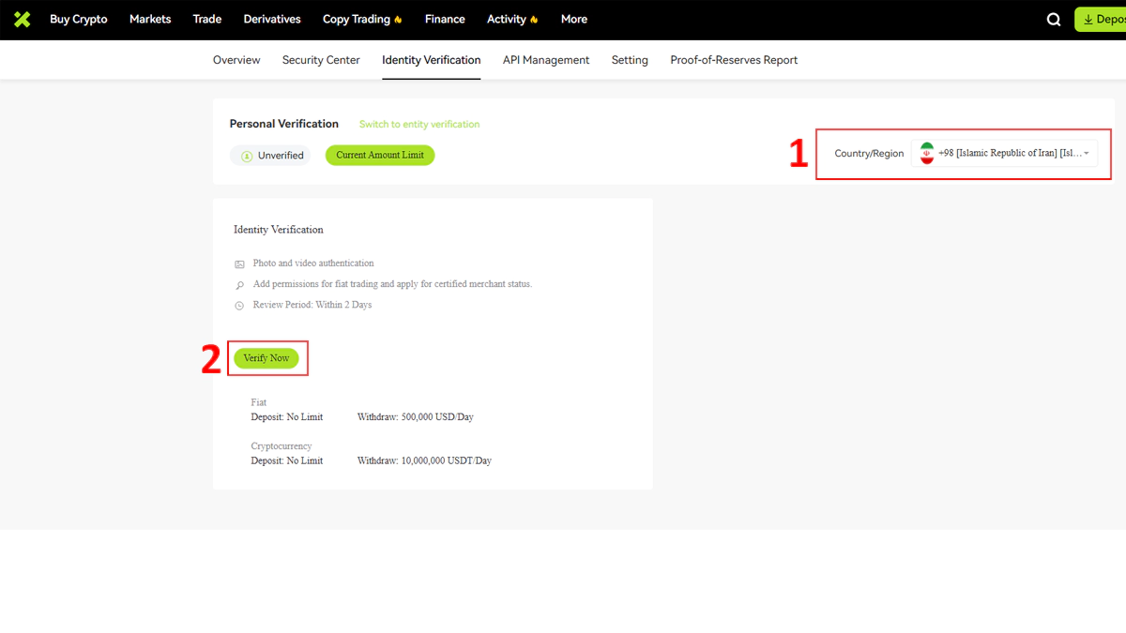Expand the Finance menu
This screenshot has width=1126, height=633.
tap(445, 19)
